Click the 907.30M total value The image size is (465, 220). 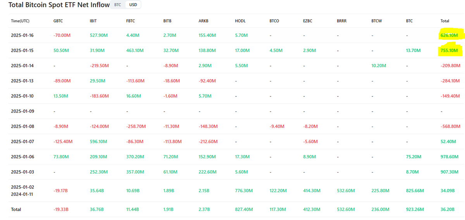[x=449, y=172]
